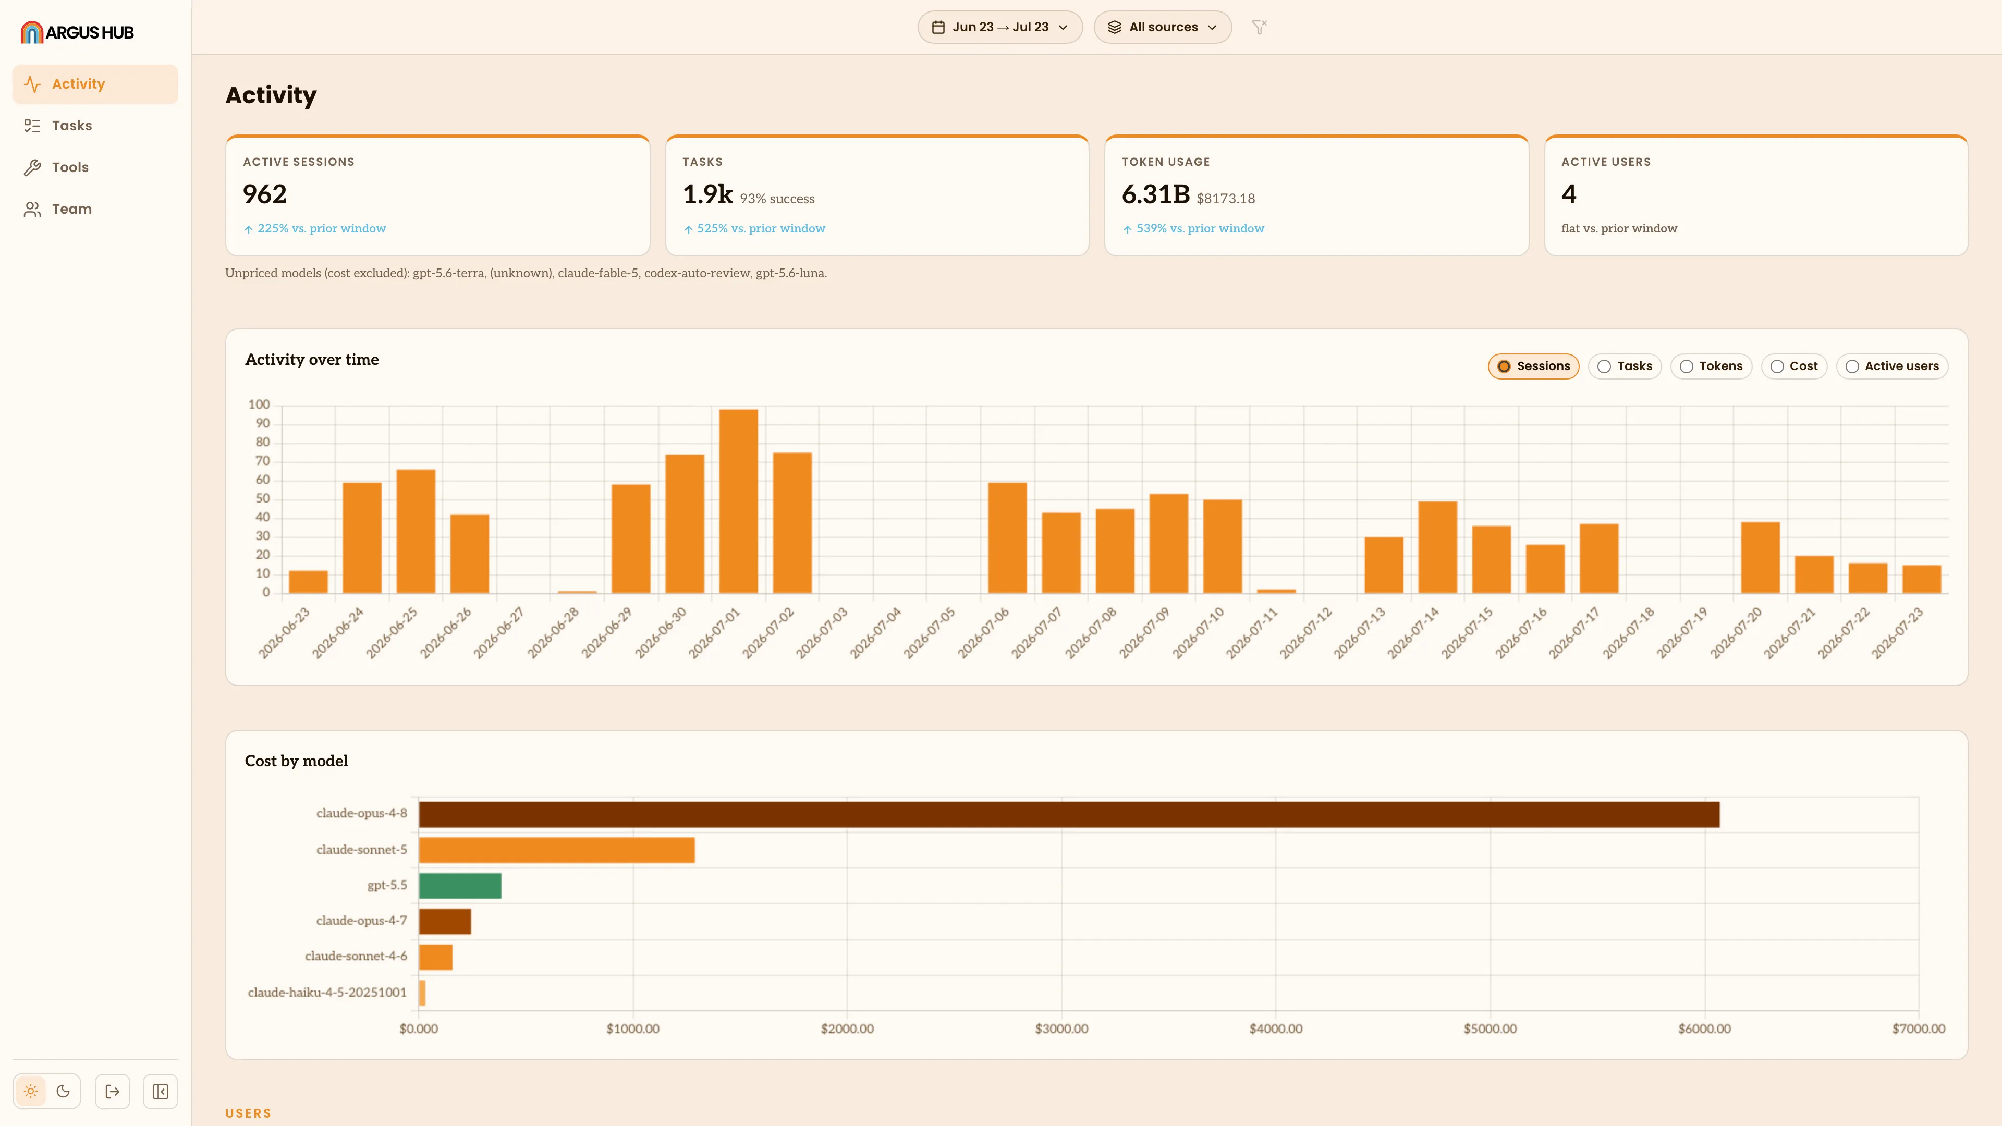Open the Tasks page in sidebar
The height and width of the screenshot is (1126, 2002).
point(95,126)
